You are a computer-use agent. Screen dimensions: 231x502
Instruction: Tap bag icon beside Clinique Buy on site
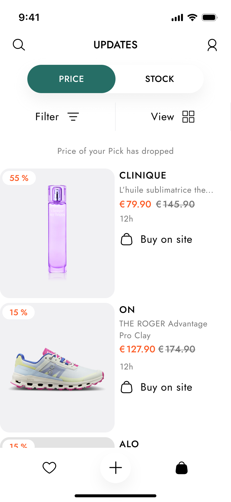(x=127, y=239)
